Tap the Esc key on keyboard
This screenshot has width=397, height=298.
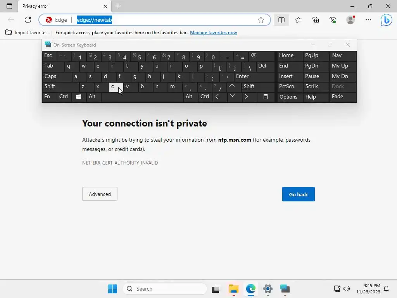point(49,56)
